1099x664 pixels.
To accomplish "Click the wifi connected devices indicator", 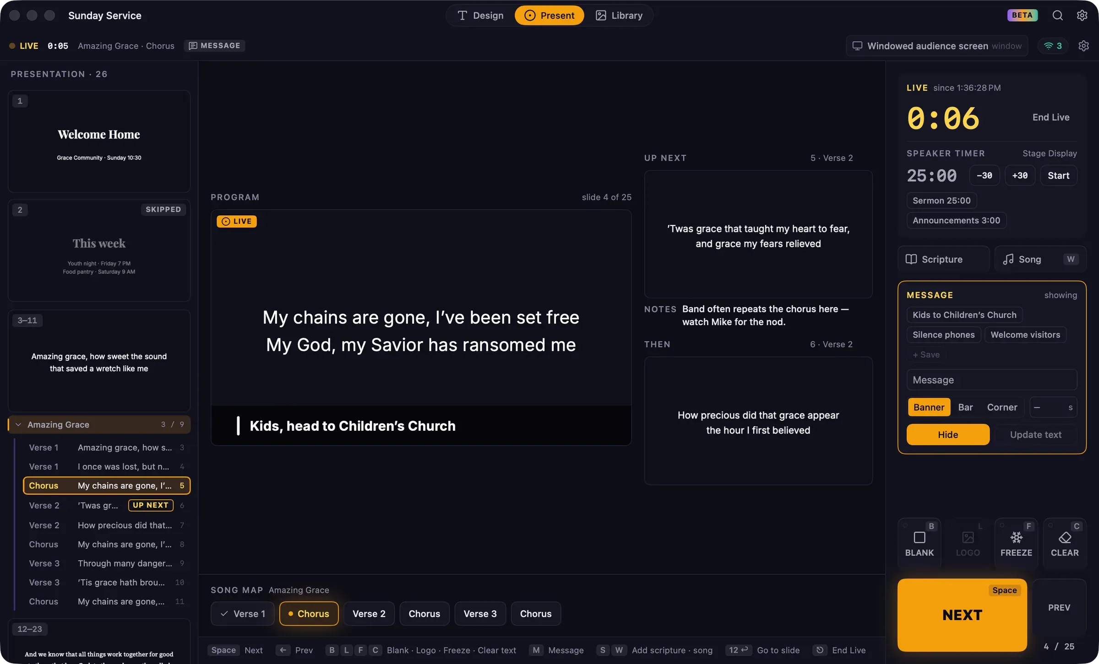I will click(x=1053, y=46).
